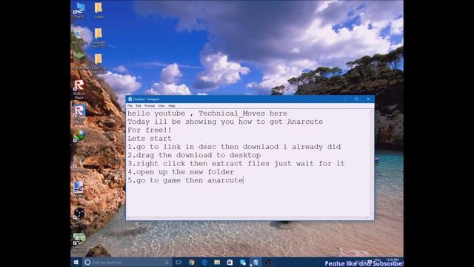The image size is (474, 267).
Task: Open File Explorer from taskbar
Action: (x=217, y=262)
